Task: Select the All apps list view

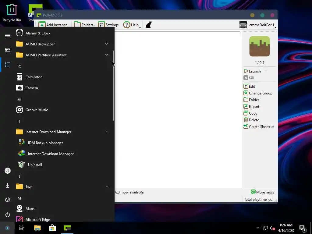Action: pos(8,65)
